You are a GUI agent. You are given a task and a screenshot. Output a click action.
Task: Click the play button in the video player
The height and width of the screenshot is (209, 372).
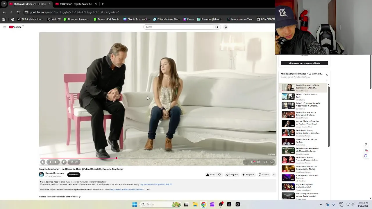43,162
